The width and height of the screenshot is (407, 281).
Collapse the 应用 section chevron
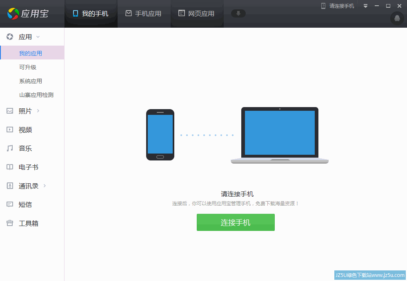pos(38,37)
